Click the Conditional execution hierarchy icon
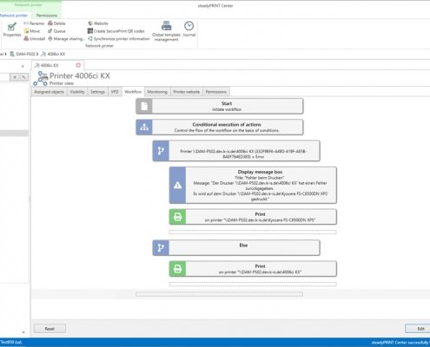This screenshot has width=430, height=347. [x=144, y=128]
